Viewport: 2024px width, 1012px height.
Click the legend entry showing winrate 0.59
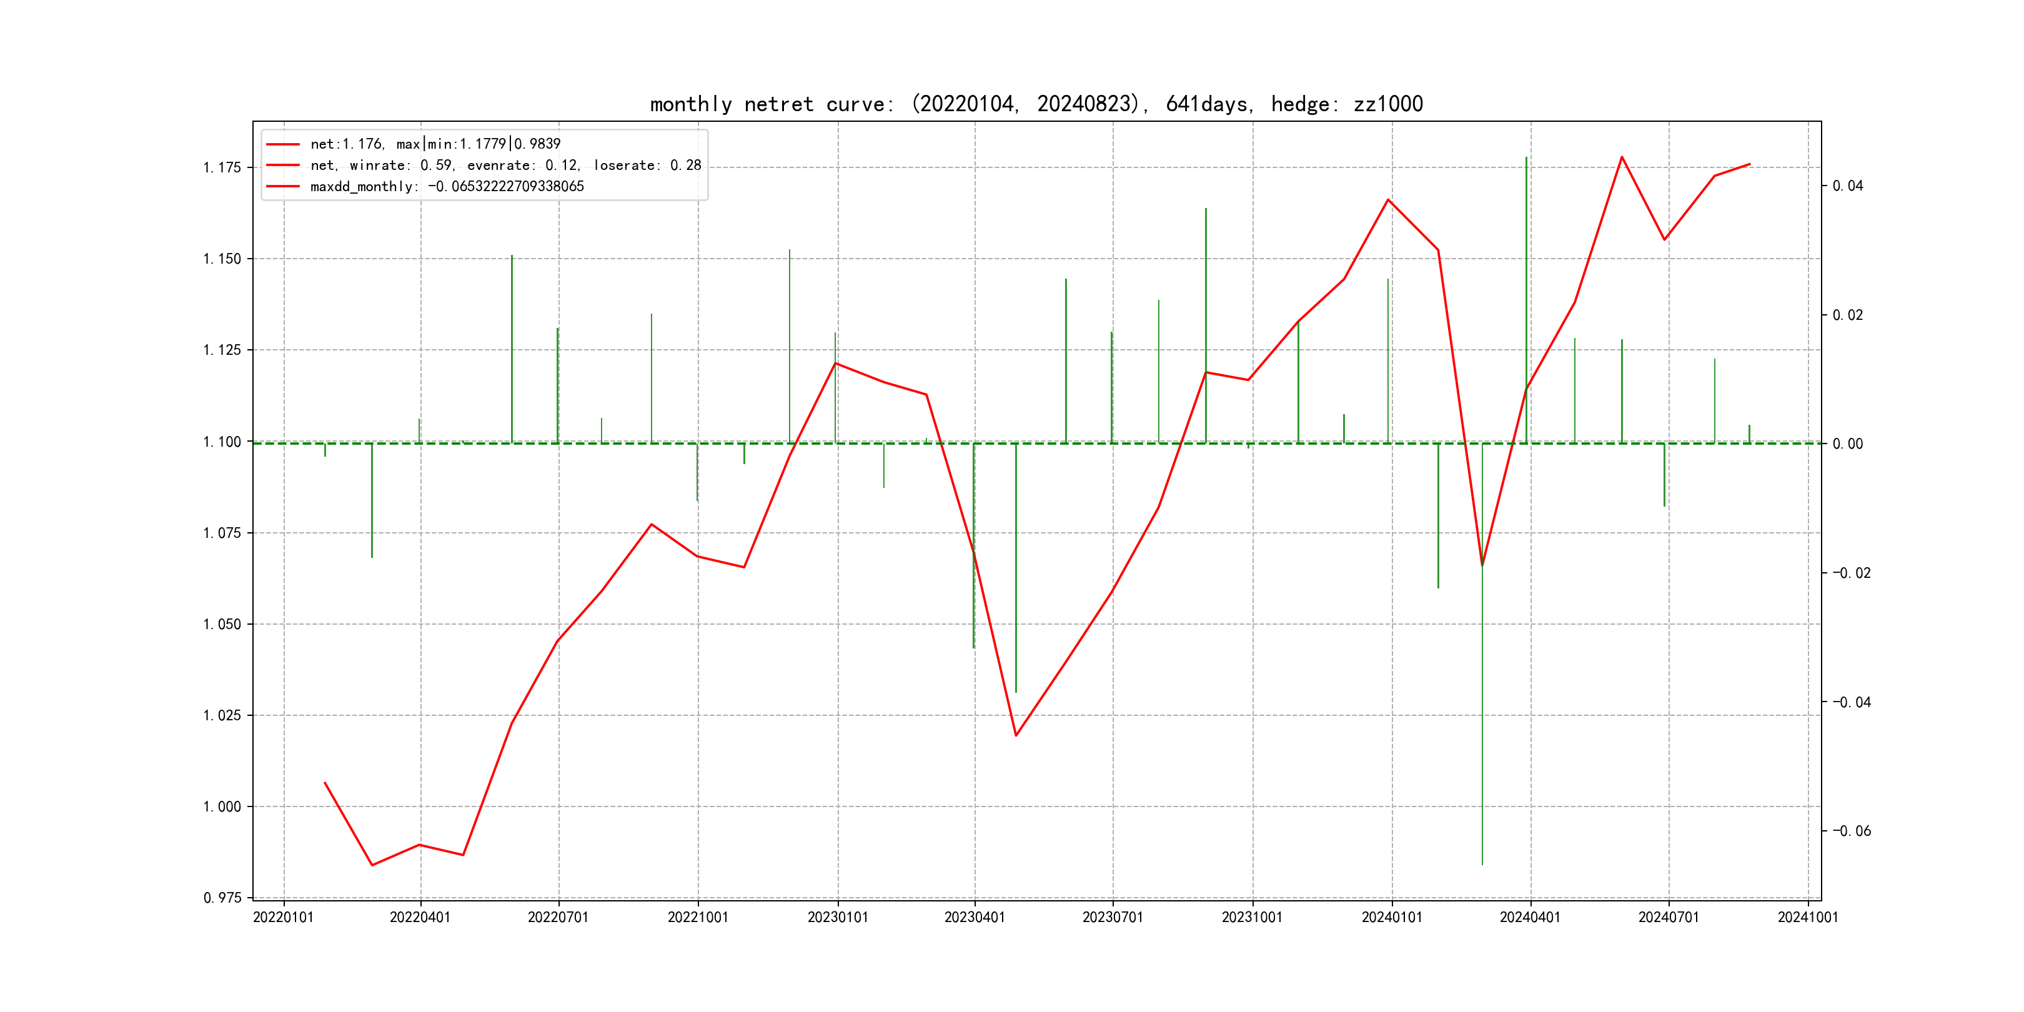coord(505,165)
